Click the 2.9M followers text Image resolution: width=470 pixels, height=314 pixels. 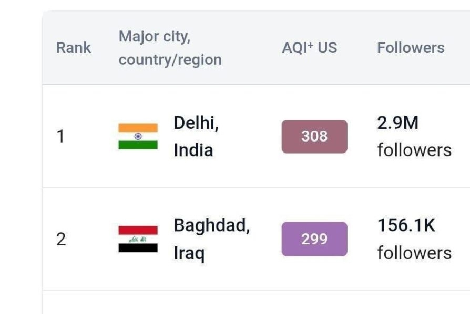tap(398, 123)
